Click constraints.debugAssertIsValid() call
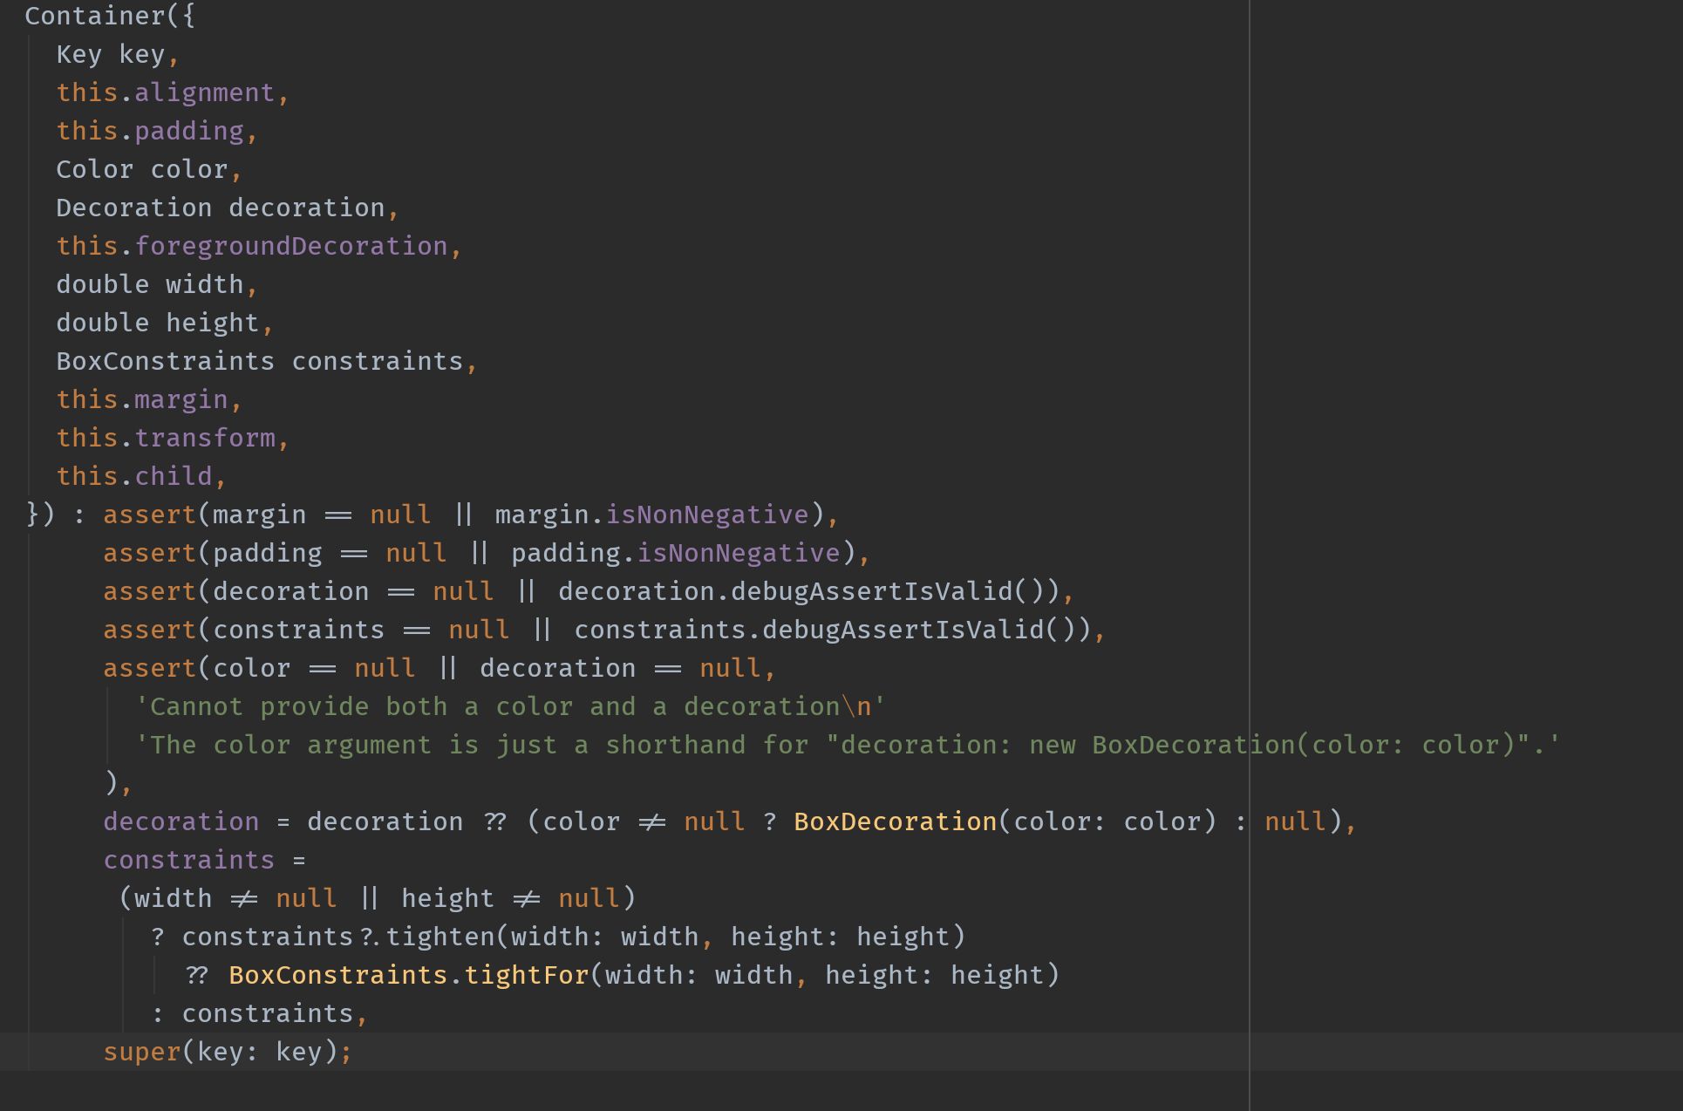This screenshot has height=1111, width=1683. click(x=903, y=630)
